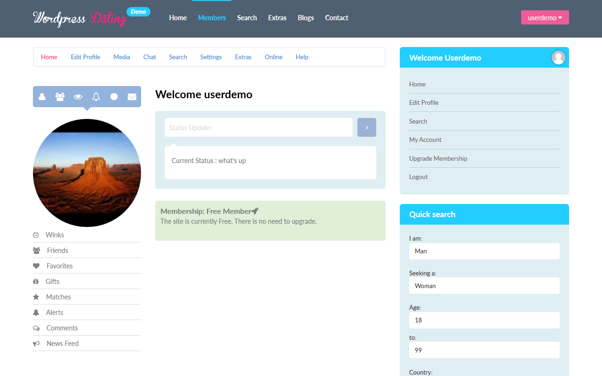The image size is (602, 376).
Task: Click the speech bubbles icon beside Comments
Action: (x=36, y=328)
